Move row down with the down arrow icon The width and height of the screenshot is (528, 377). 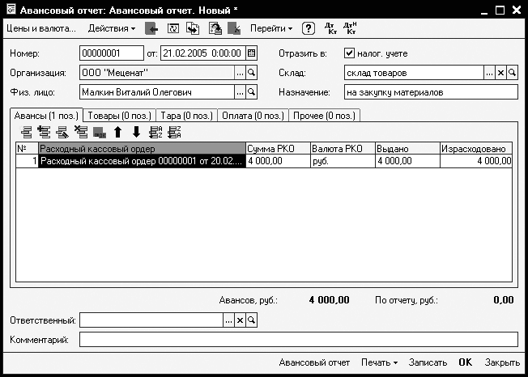(136, 132)
